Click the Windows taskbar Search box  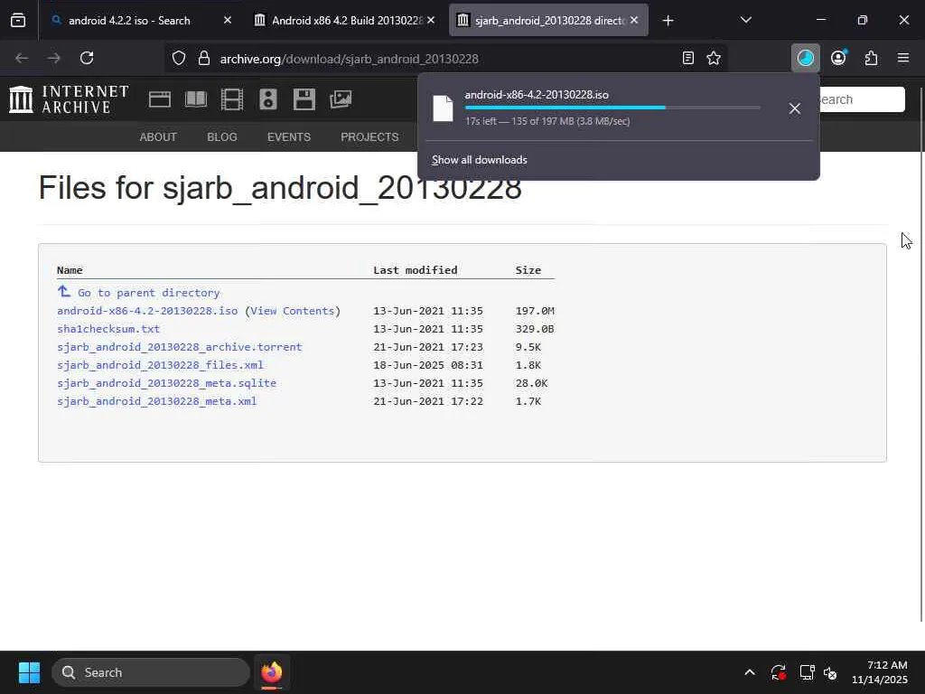(151, 672)
